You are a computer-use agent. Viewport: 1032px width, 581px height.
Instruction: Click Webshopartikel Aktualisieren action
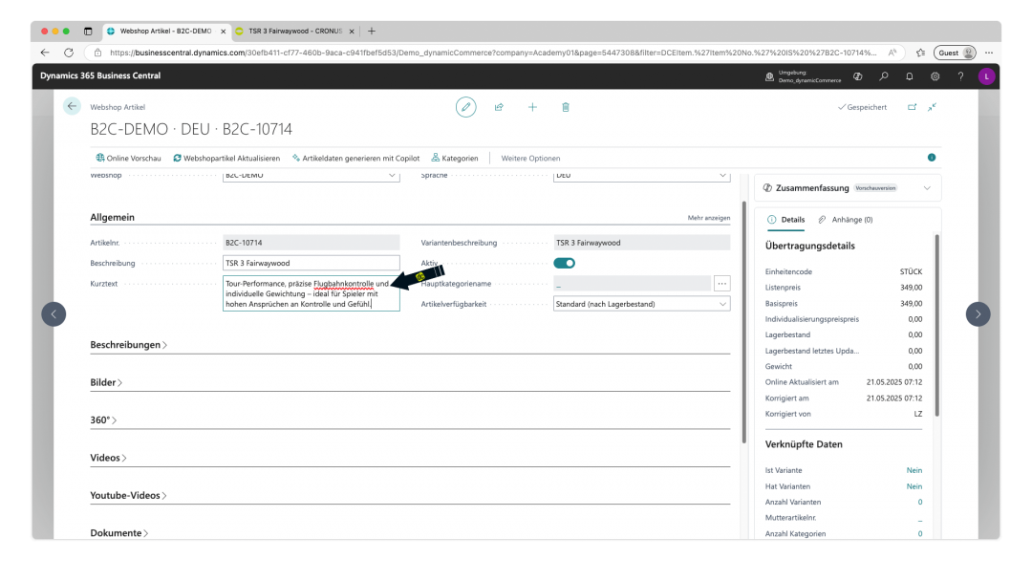226,158
